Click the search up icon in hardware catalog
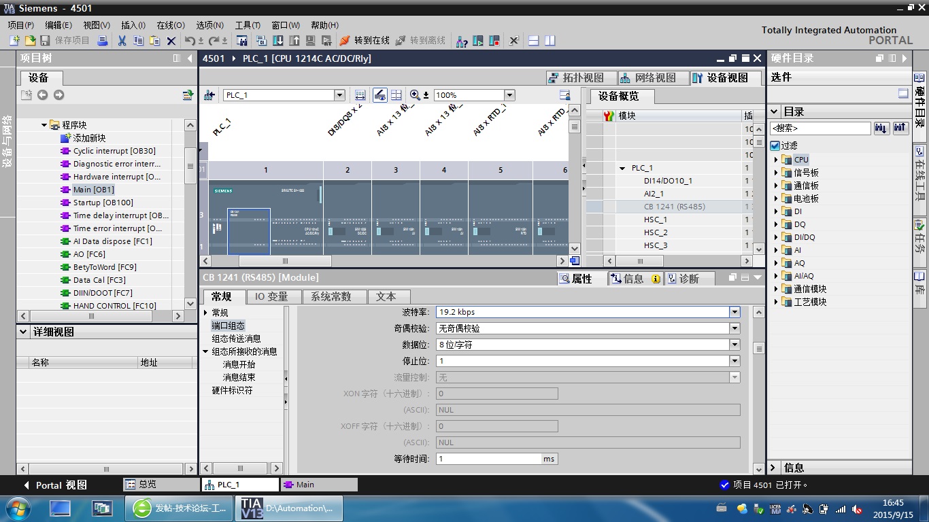Viewport: 929px width, 522px height. pyautogui.click(x=900, y=128)
